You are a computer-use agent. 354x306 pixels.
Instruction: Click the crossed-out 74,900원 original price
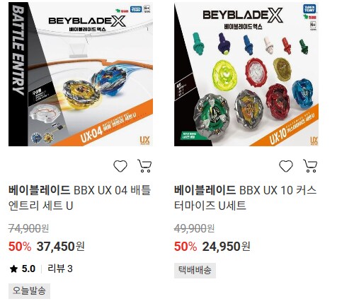point(28,228)
